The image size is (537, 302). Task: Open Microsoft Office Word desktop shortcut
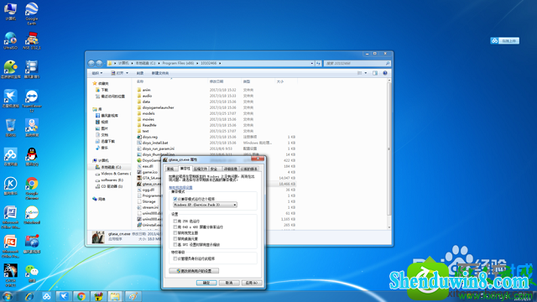tap(10, 217)
